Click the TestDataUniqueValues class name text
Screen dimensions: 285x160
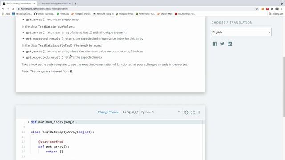tap(56, 27)
